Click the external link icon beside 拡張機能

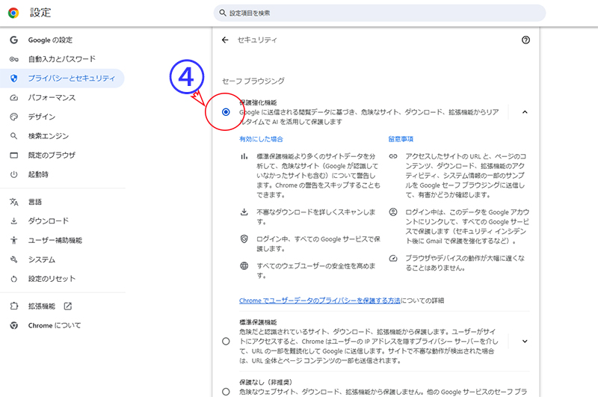pyautogui.click(x=68, y=307)
